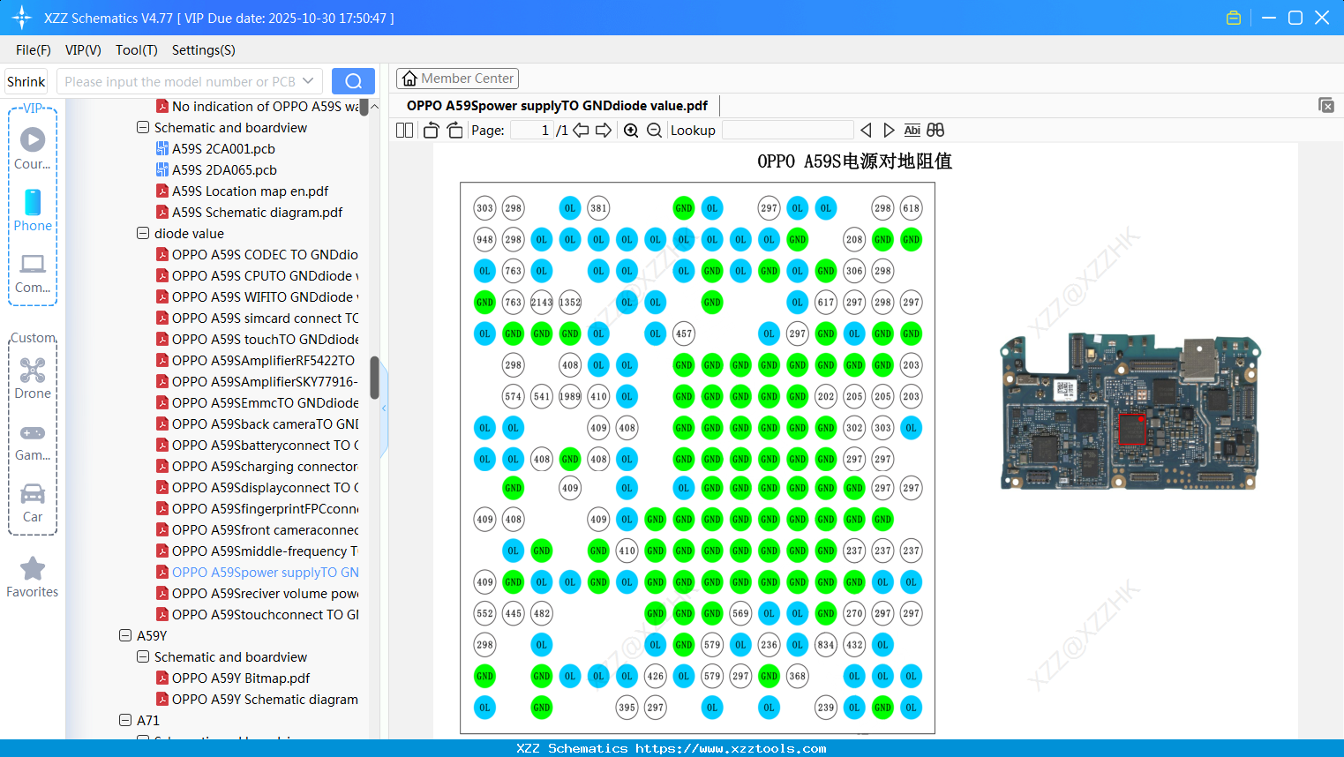1344x757 pixels.
Task: Select the OPPO A59Spower supply PDF tab
Action: point(557,106)
